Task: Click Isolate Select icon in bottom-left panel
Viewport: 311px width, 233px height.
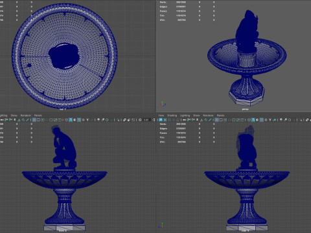Action: click(x=118, y=120)
